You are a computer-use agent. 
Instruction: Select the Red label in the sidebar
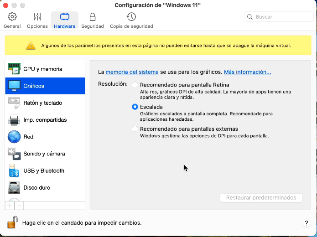pyautogui.click(x=28, y=137)
